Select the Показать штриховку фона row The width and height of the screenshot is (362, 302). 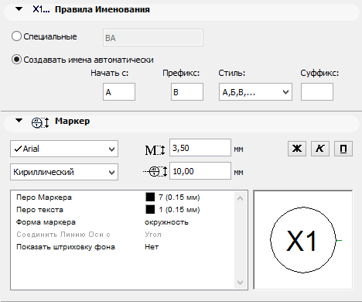(123, 247)
